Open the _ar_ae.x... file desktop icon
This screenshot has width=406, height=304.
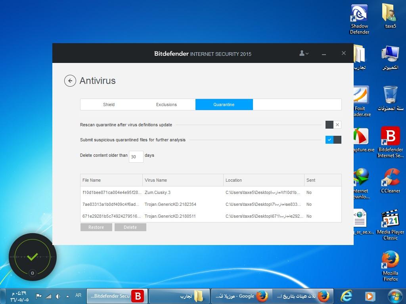click(364, 222)
